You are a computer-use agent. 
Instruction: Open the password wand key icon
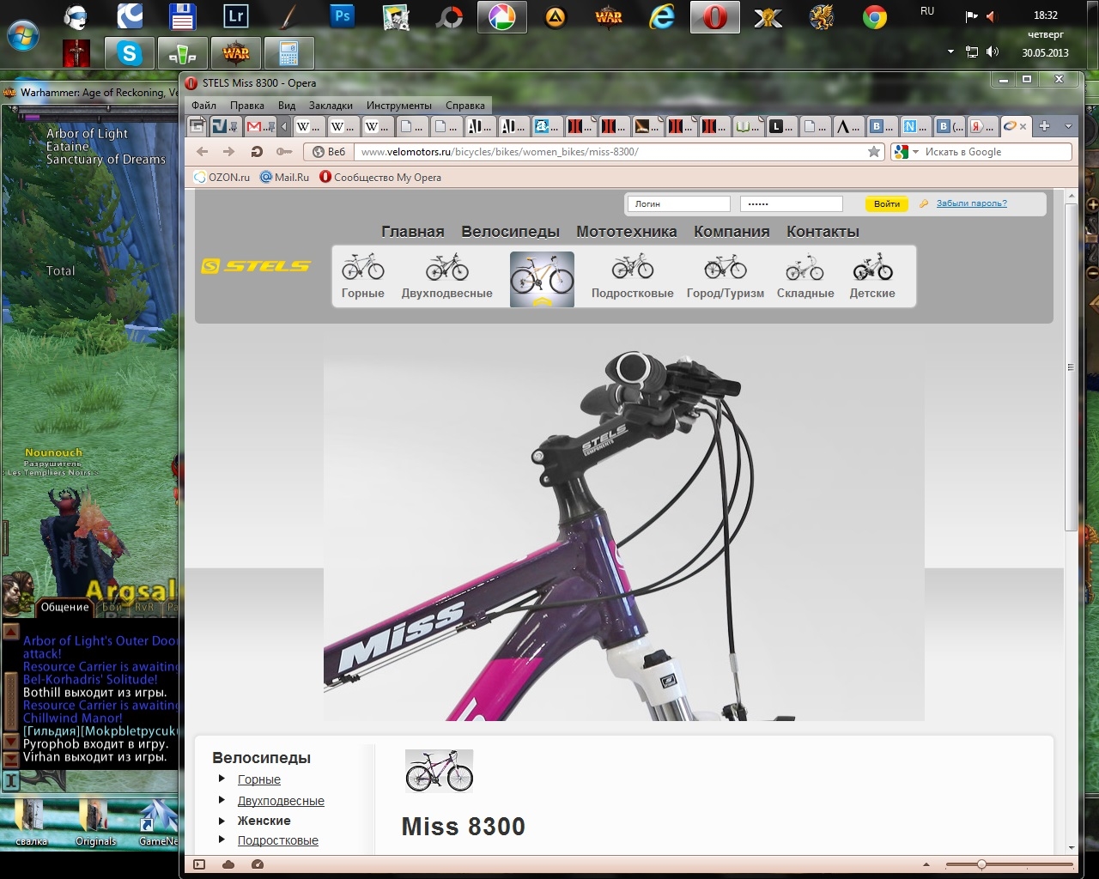coord(283,152)
